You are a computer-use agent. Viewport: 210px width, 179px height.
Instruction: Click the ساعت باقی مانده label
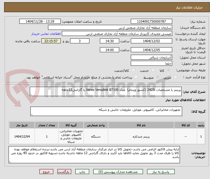coord(28,41)
